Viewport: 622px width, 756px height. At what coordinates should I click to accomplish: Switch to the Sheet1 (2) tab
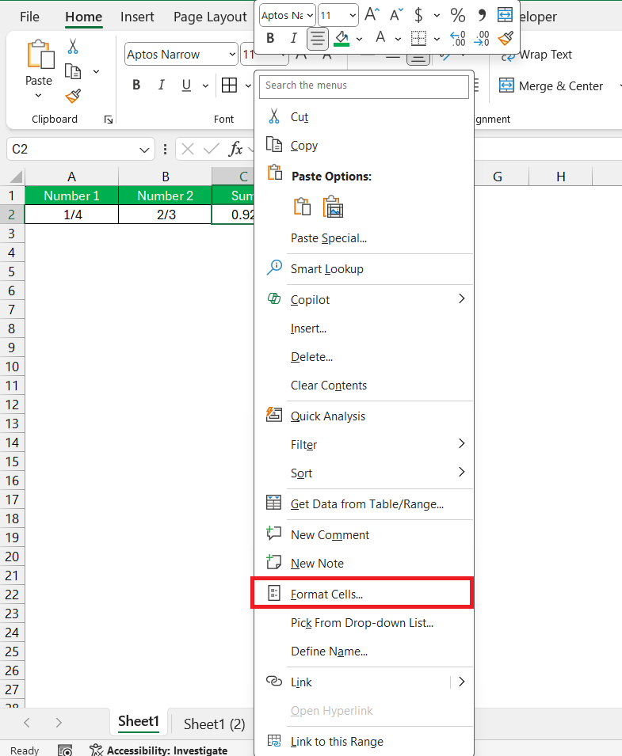[x=214, y=724]
